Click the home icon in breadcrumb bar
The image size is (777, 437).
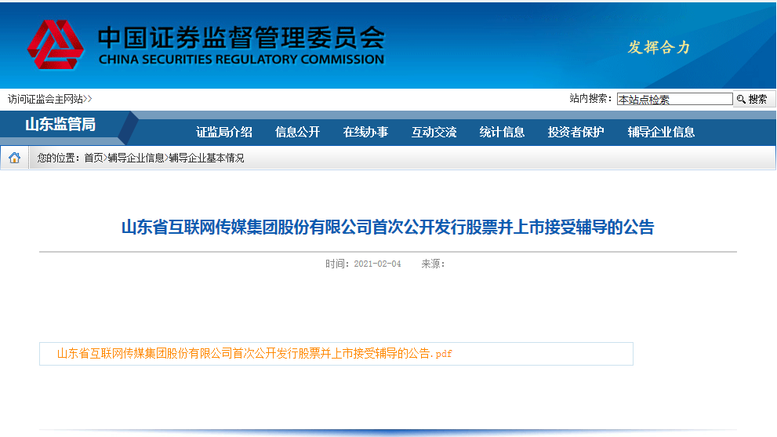click(x=14, y=158)
